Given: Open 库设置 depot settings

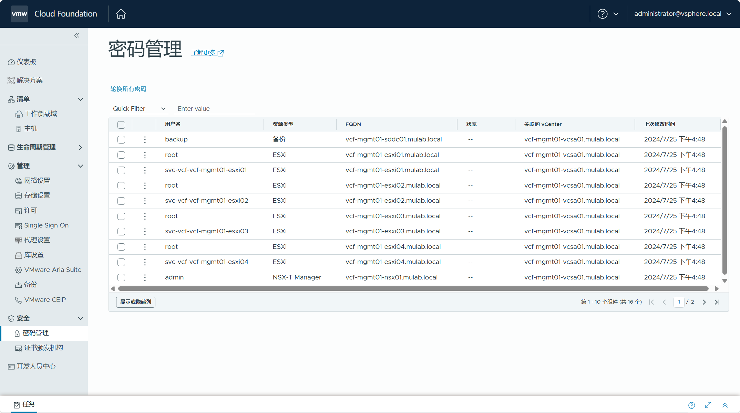Looking at the screenshot, I should click(29, 255).
